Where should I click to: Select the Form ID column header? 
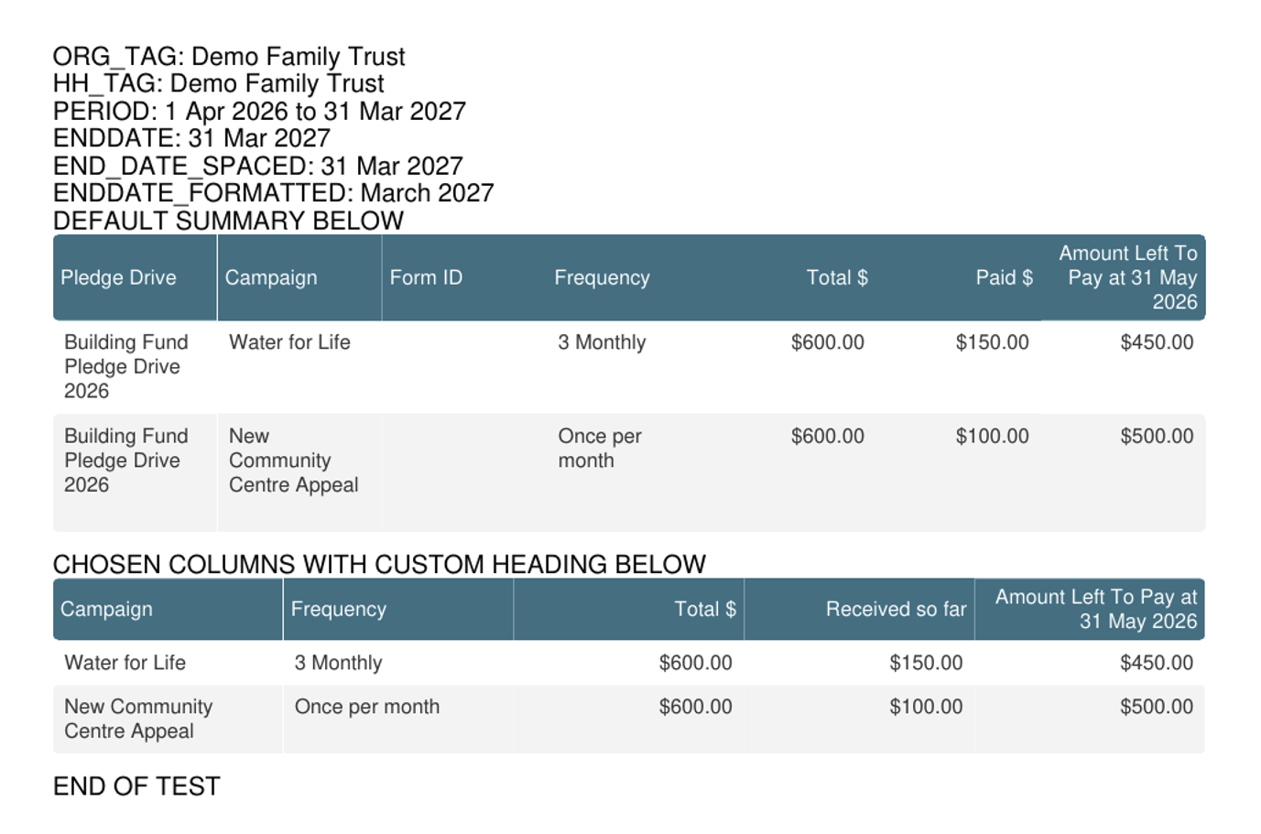click(x=426, y=278)
